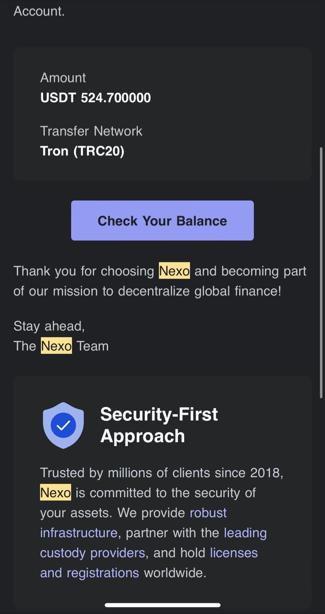Click the USDT 524.700000 amount value
Viewport: 325px width, 614px height.
tap(96, 97)
